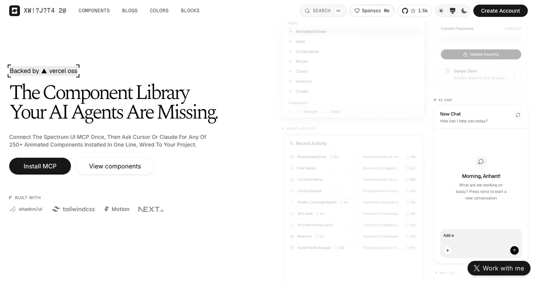The width and height of the screenshot is (537, 282).
Task: Click the 15H time badge
Action: [x=411, y=157]
